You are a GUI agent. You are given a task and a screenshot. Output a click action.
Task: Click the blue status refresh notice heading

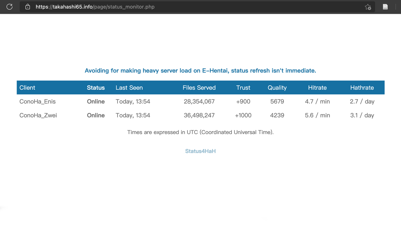coord(200,71)
